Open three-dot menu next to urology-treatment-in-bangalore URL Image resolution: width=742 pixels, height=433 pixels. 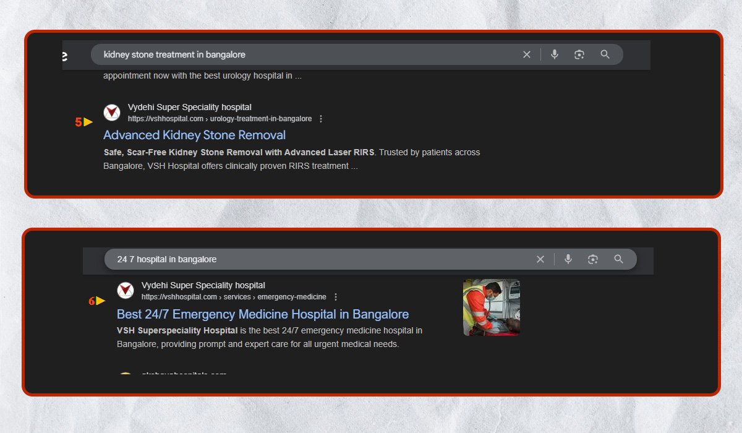[320, 119]
